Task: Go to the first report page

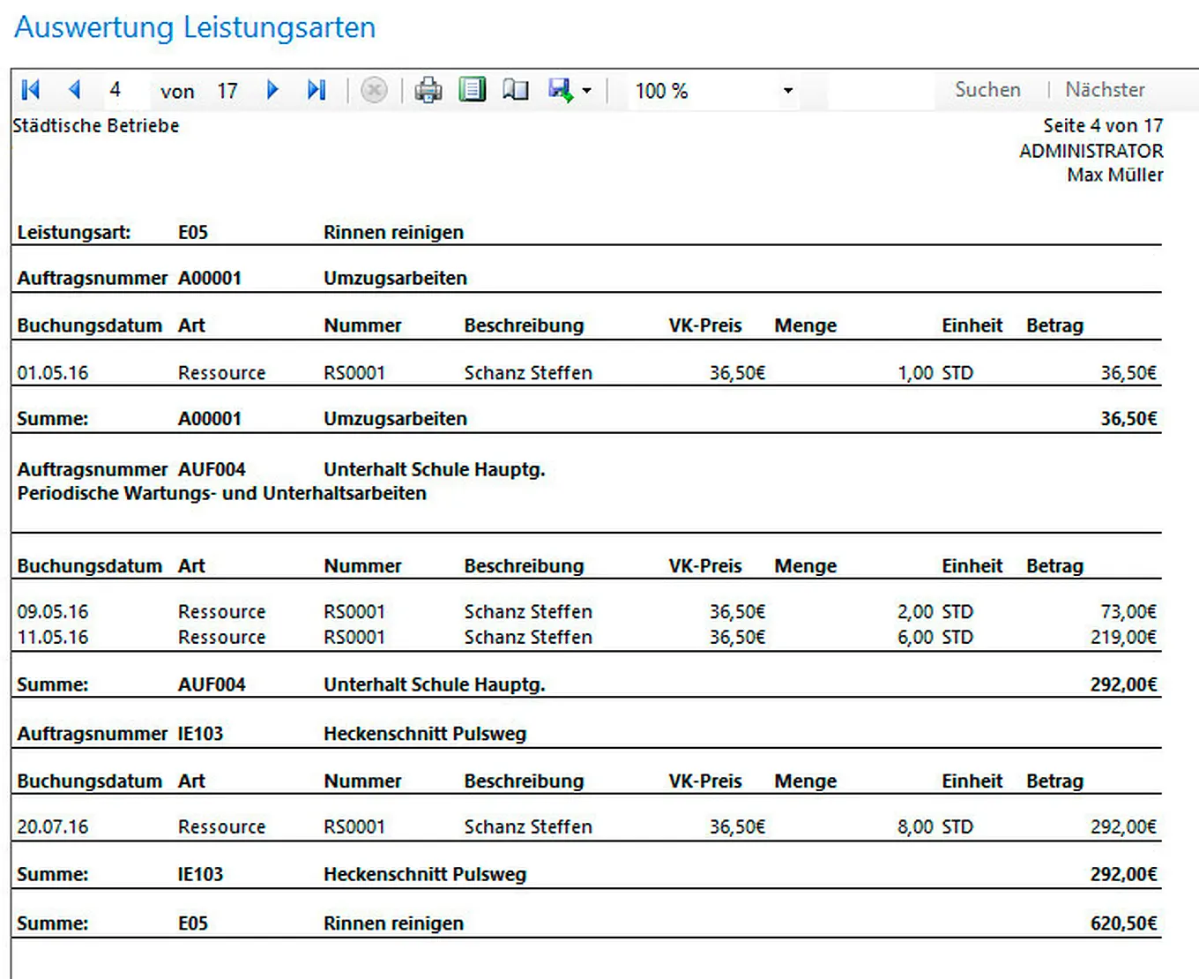Action: pos(31,90)
